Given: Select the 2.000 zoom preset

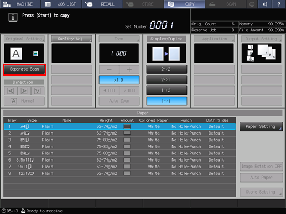Looking at the screenshot, I should click(129, 90).
